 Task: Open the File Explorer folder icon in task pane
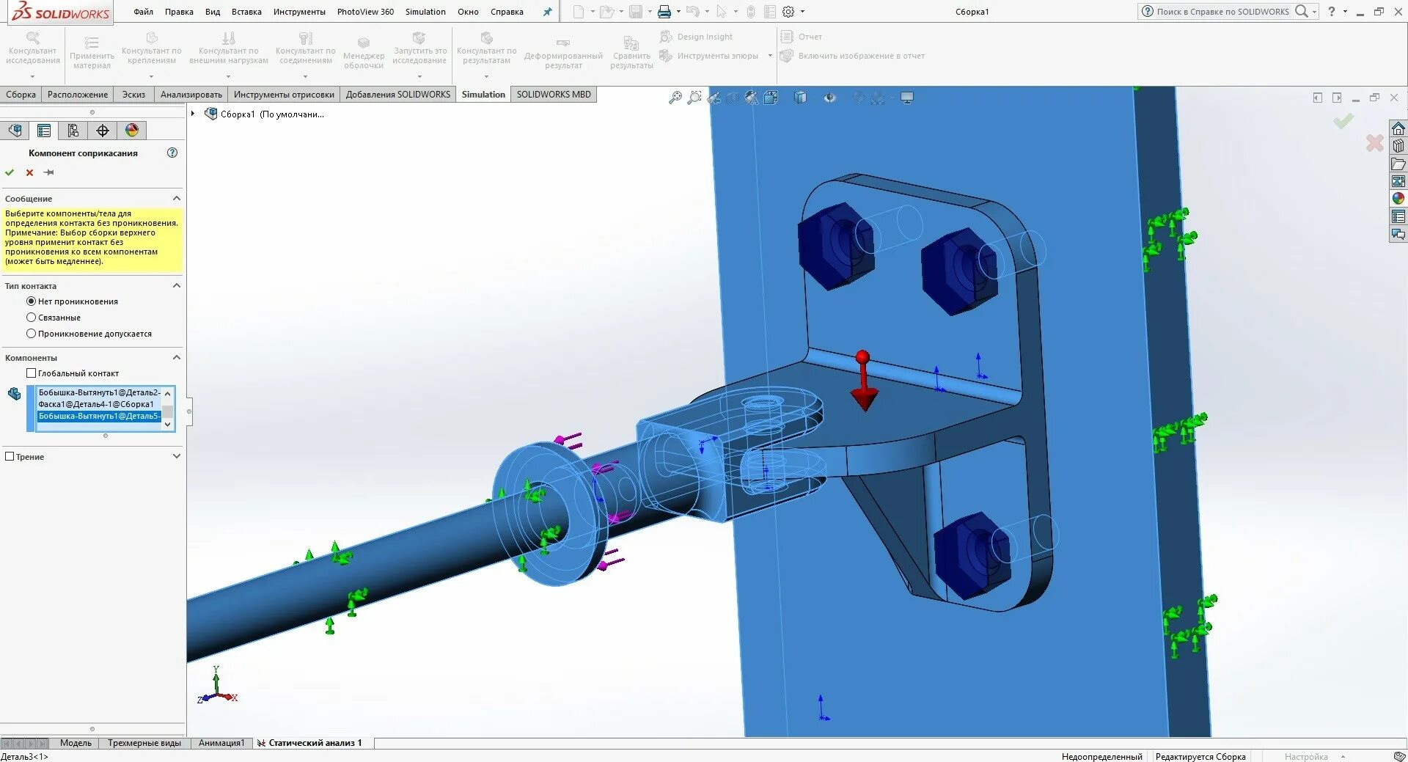pos(1398,164)
